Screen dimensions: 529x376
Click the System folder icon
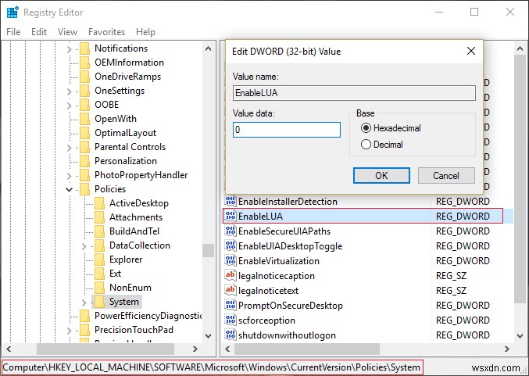99,302
